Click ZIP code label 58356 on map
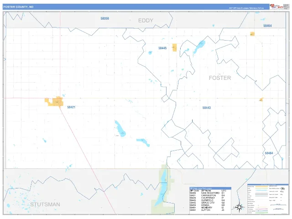292x219 pixels. [x=104, y=18]
